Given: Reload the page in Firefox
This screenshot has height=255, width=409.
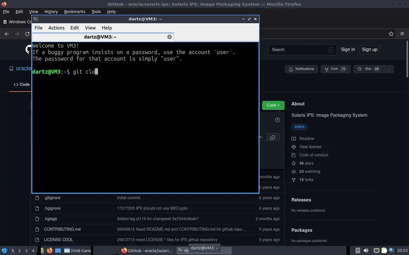Looking at the screenshot, I should click(x=27, y=34).
